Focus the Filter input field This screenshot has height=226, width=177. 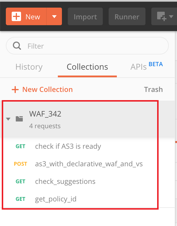[87, 46]
